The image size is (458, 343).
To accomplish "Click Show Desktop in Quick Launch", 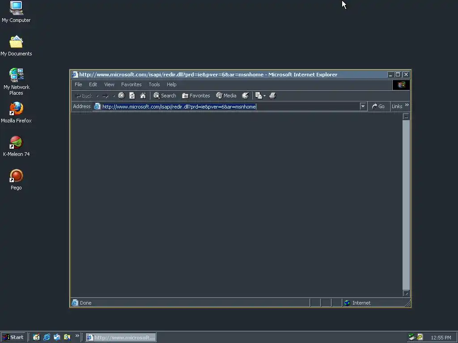I will [36, 337].
